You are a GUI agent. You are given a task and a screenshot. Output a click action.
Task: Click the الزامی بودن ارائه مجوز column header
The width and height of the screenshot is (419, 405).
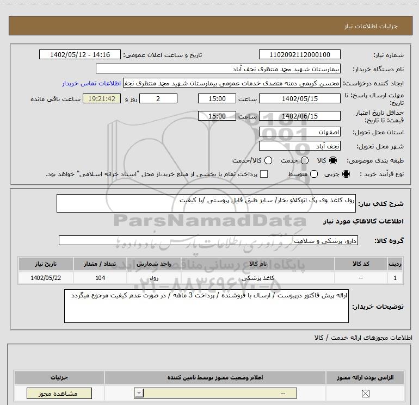coord(365,377)
